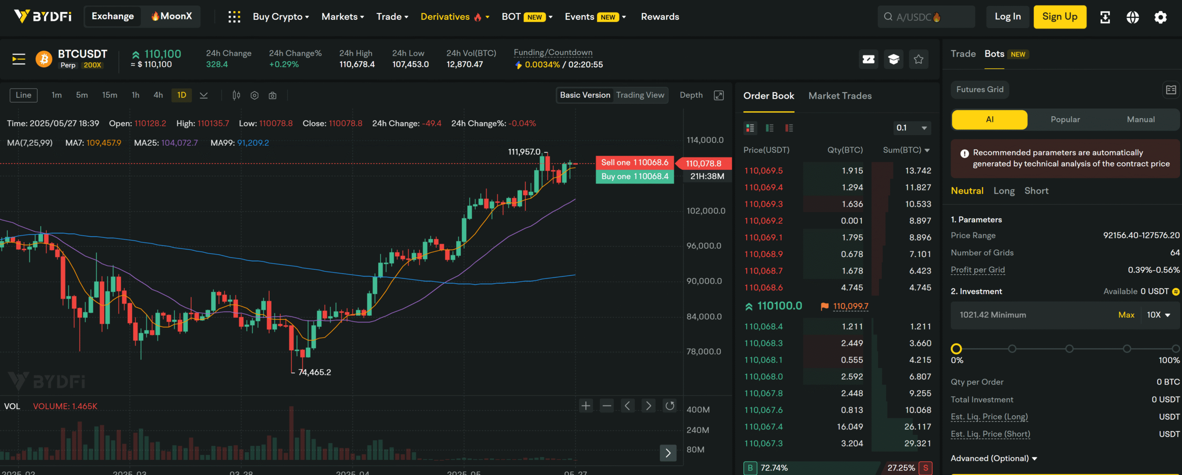
Task: Open Markets dropdown menu
Action: (343, 17)
